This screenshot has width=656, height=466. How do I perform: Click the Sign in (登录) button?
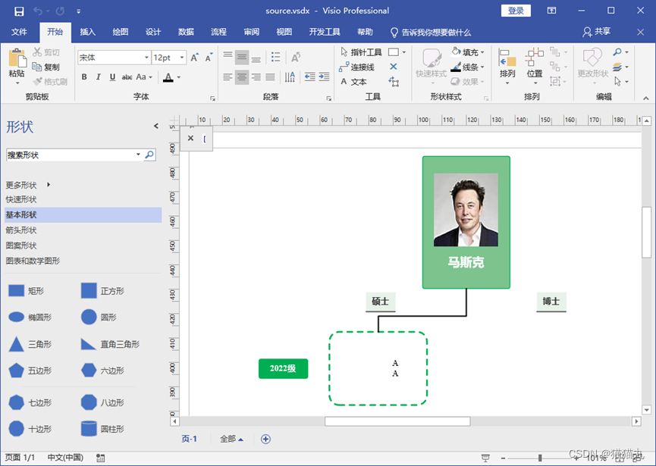tap(516, 11)
